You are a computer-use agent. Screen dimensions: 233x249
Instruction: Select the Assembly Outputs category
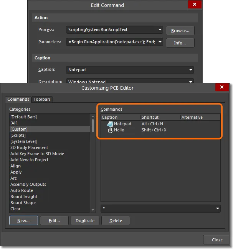click(50, 184)
